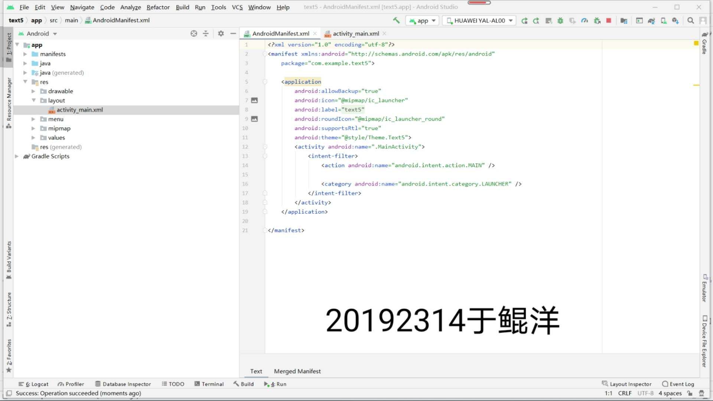Click the Debug app bug icon
The image size is (713, 401).
(x=560, y=21)
